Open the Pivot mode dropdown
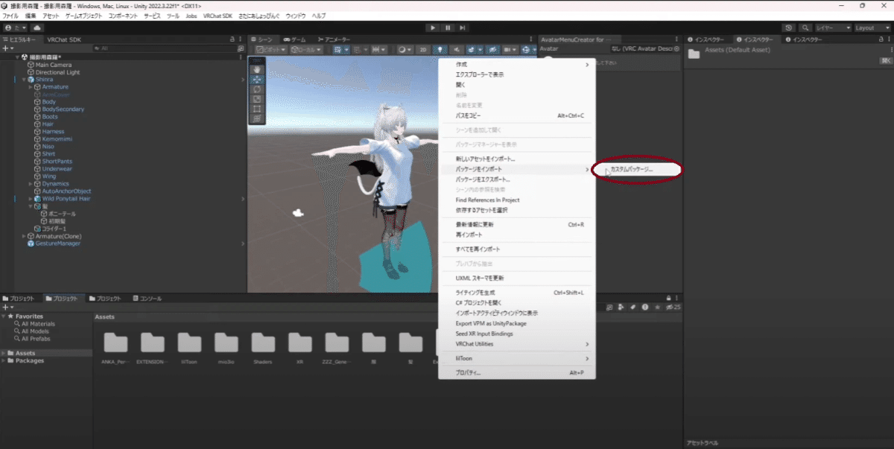 point(270,50)
